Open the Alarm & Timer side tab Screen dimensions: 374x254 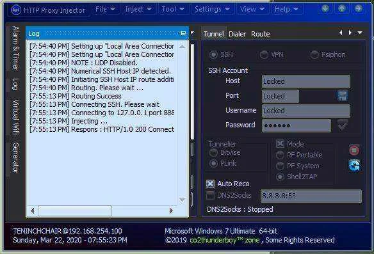15,48
